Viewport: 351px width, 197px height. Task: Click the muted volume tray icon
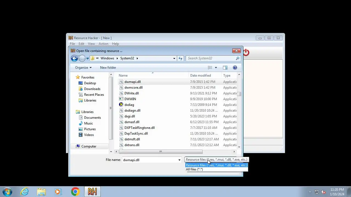[323, 192]
